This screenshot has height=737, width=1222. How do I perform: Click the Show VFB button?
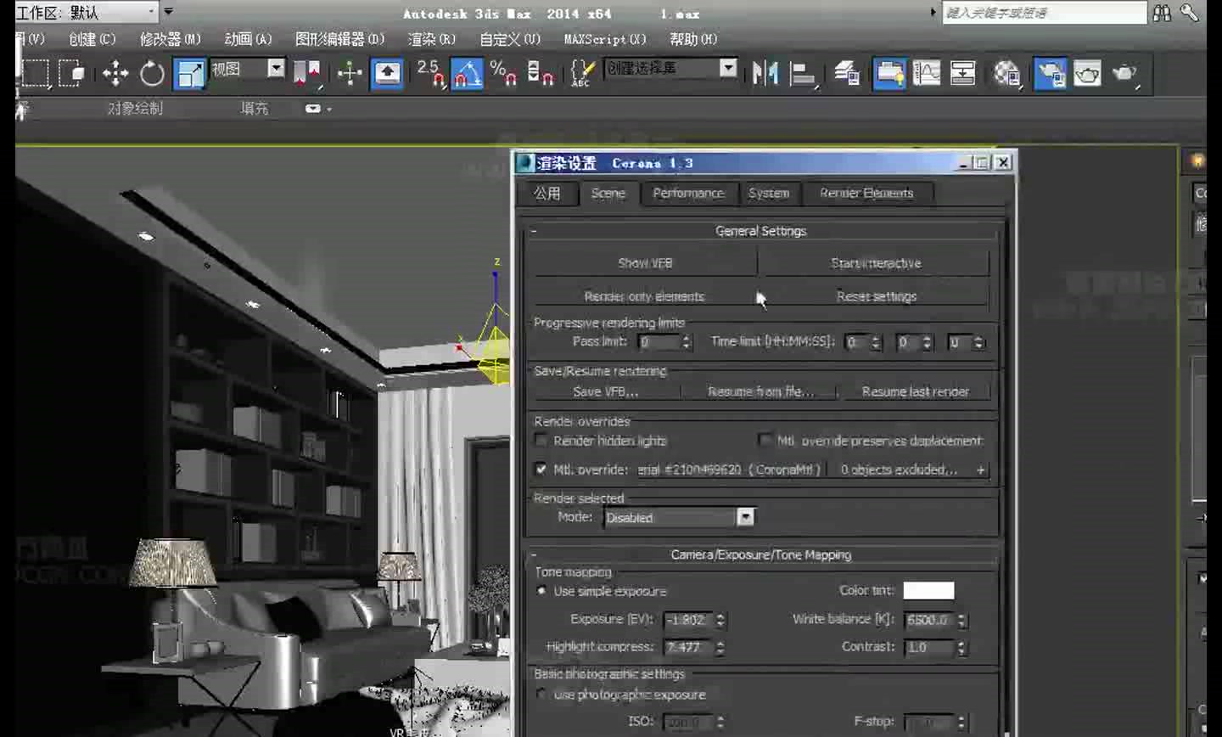point(645,263)
